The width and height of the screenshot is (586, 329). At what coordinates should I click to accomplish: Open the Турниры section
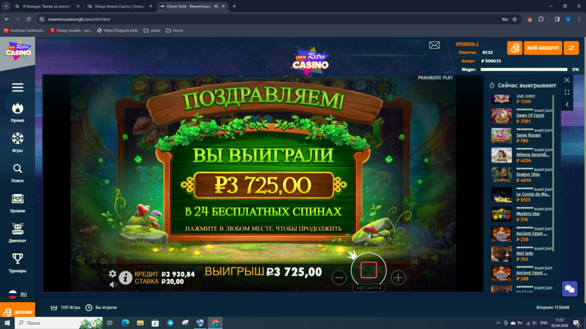tap(18, 263)
